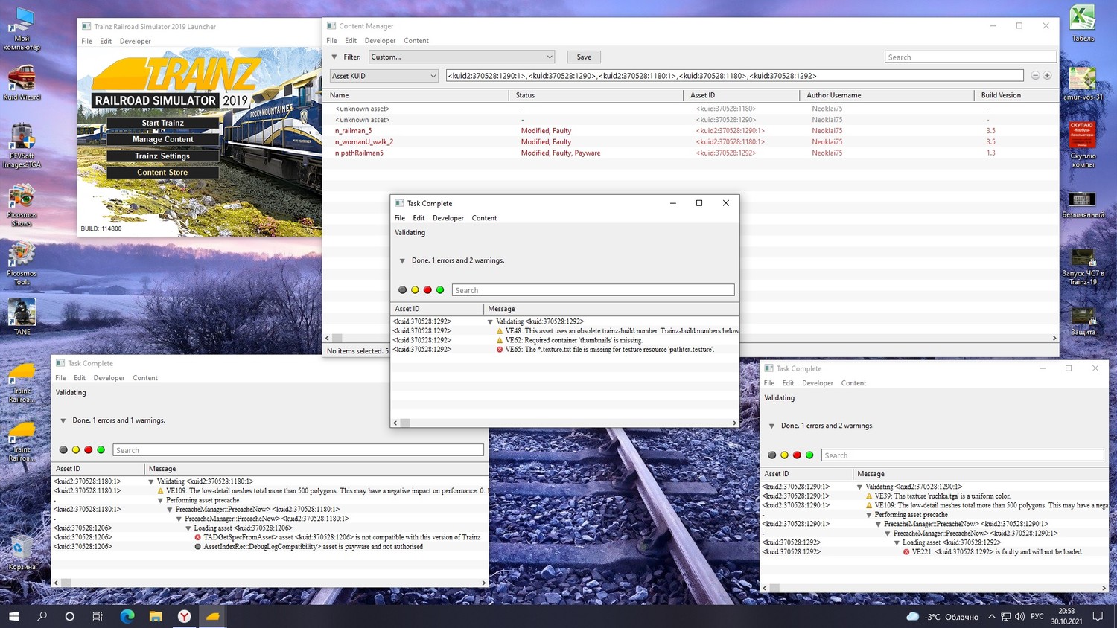
Task: Click the Asset KUID list text field
Action: [734, 76]
